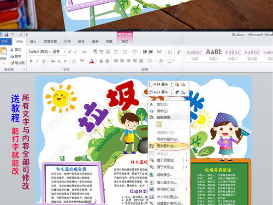Toggle Superscript formatting
The width and height of the screenshot is (273, 205).
66,61
